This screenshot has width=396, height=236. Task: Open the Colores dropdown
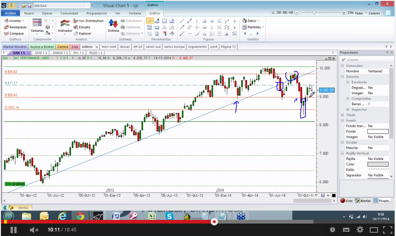pos(376,13)
